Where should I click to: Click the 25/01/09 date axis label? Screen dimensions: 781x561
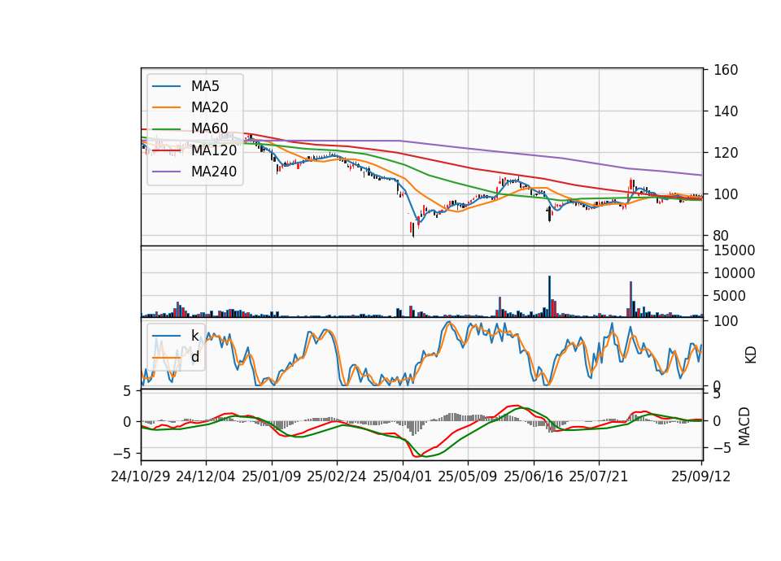tap(272, 476)
